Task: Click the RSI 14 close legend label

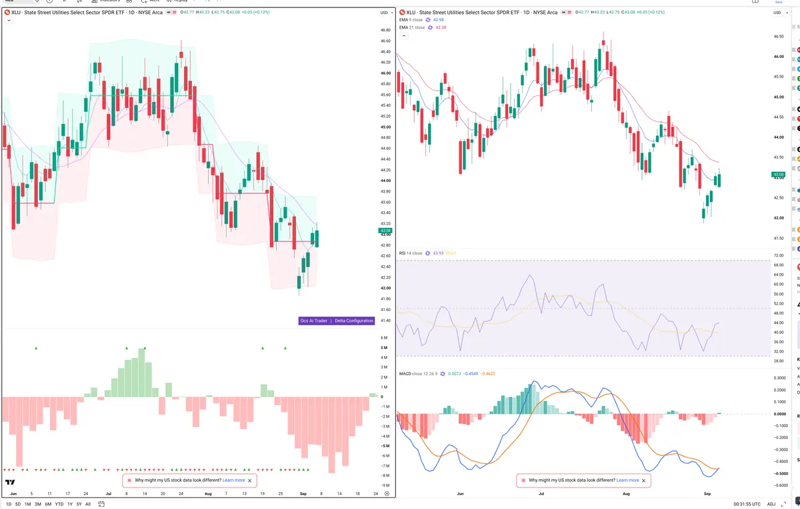Action: [411, 253]
